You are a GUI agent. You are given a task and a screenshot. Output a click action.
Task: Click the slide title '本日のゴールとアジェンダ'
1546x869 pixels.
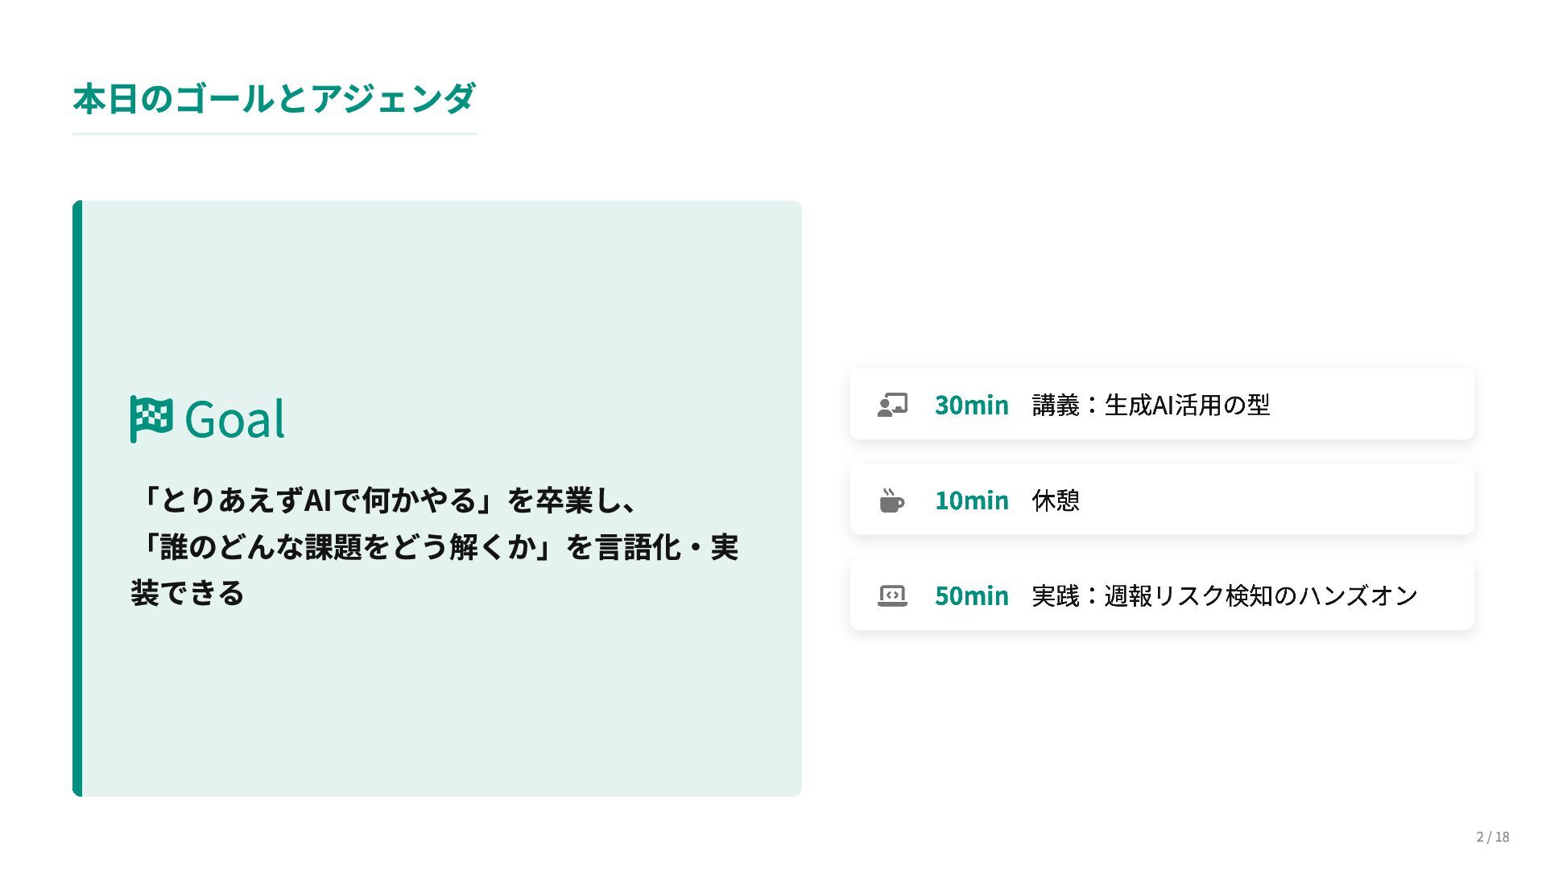(x=274, y=98)
